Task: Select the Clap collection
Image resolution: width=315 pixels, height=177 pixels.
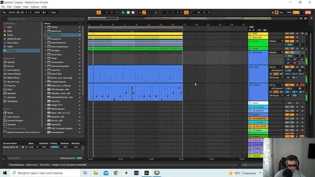Action: [x=9, y=31]
